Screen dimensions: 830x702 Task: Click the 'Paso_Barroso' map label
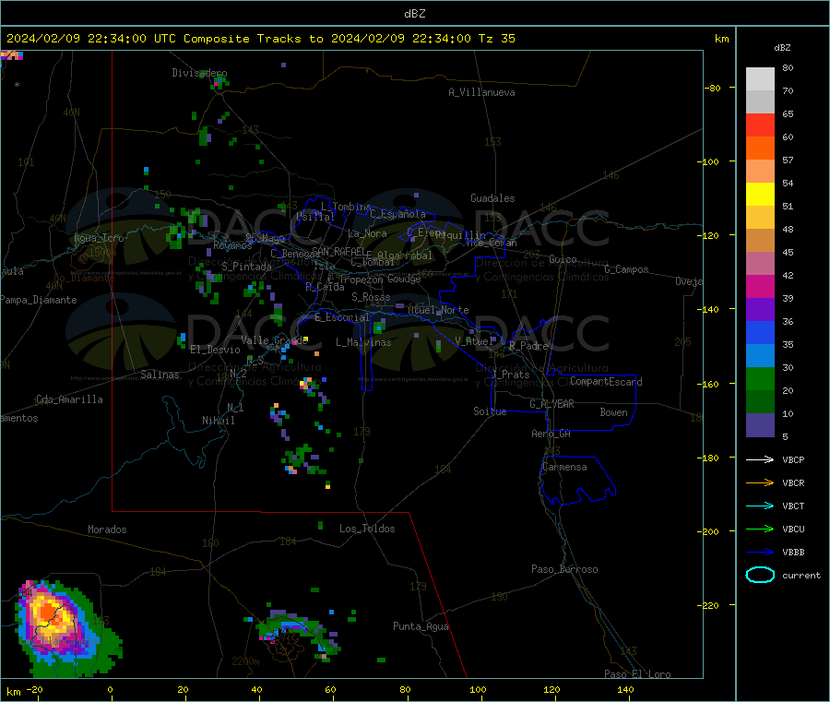tap(564, 570)
